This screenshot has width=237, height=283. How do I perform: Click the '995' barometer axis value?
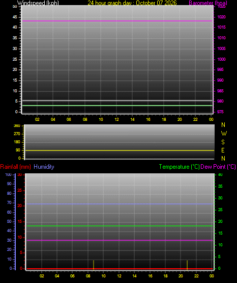(x=220, y=69)
